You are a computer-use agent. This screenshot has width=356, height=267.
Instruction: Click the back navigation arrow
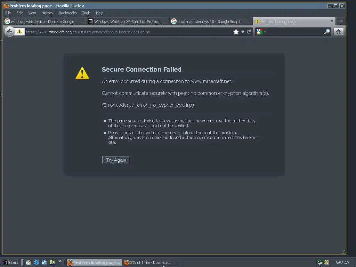[x=9, y=32]
